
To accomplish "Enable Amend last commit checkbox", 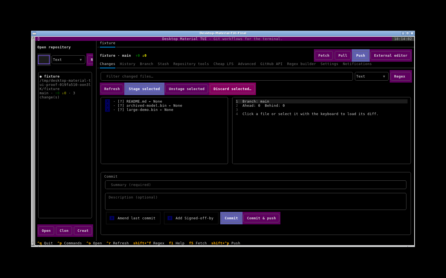I will click(x=112, y=218).
